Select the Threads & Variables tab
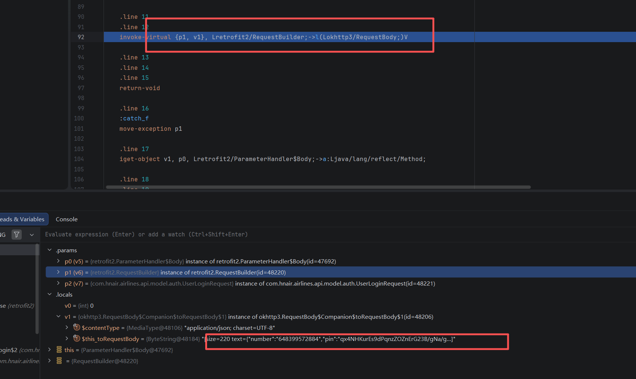 (22, 219)
